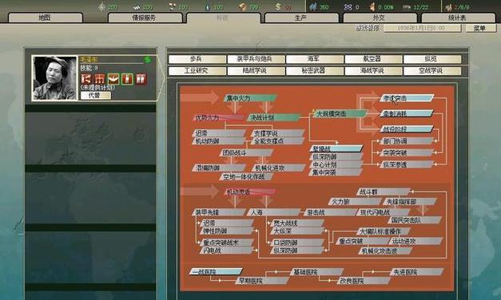The image size is (501, 300).
Task: Open the 地图 map tab
Action: click(45, 18)
